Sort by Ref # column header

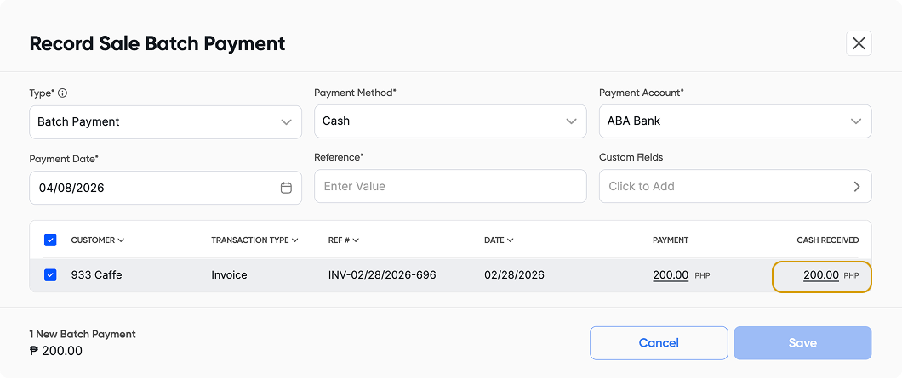pos(343,240)
